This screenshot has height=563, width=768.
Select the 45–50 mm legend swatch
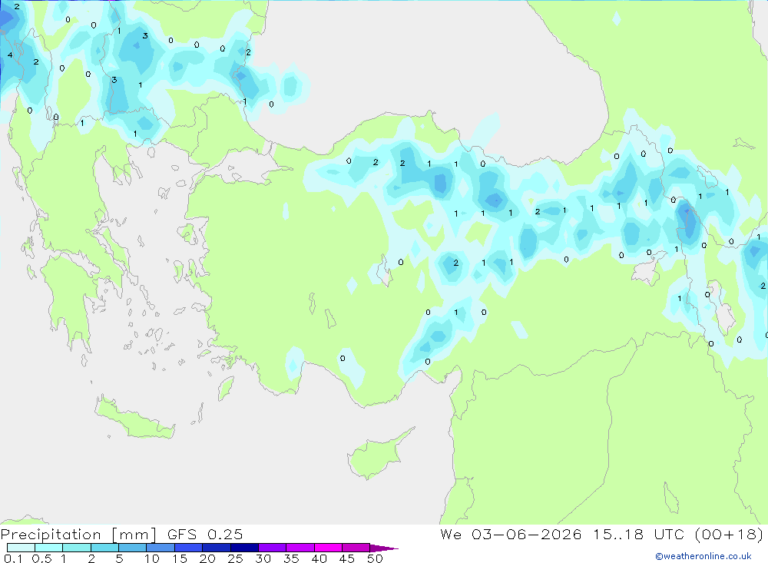356,548
